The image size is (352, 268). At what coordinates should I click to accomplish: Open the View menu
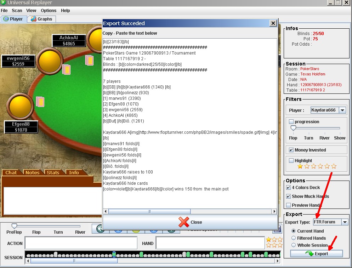click(x=31, y=11)
